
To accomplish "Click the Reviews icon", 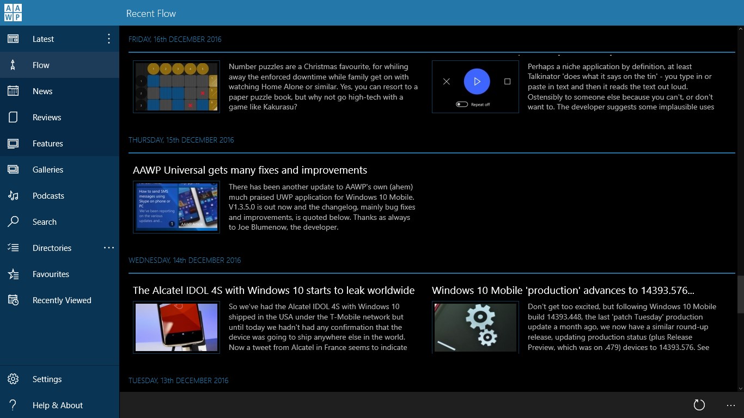I will [x=13, y=117].
